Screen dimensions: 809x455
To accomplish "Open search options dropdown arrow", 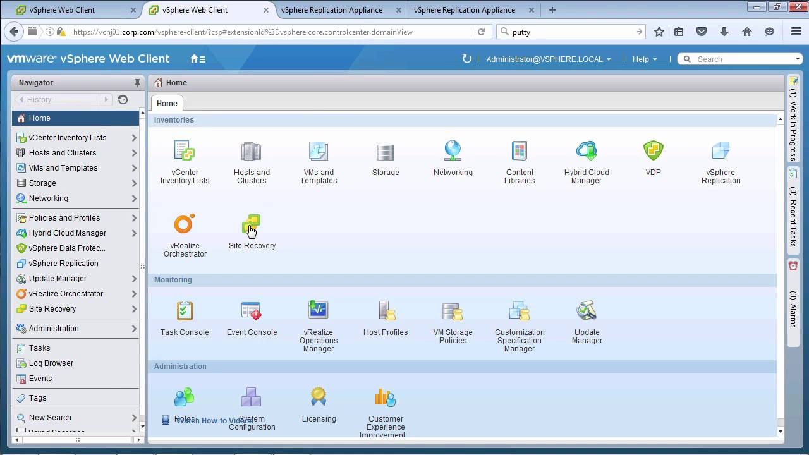I will tap(798, 59).
